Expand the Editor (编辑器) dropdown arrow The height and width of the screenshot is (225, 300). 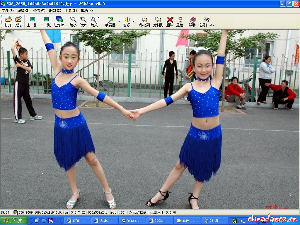119,21
